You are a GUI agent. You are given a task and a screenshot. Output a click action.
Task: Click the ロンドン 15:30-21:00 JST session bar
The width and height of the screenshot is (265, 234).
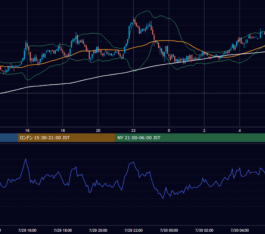pos(66,138)
